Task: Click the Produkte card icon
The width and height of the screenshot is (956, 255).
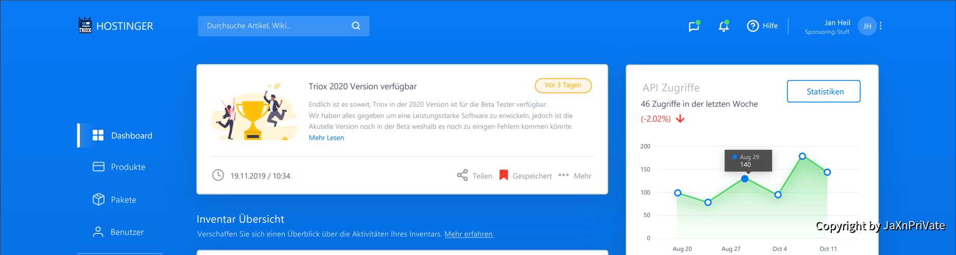Action: (98, 167)
